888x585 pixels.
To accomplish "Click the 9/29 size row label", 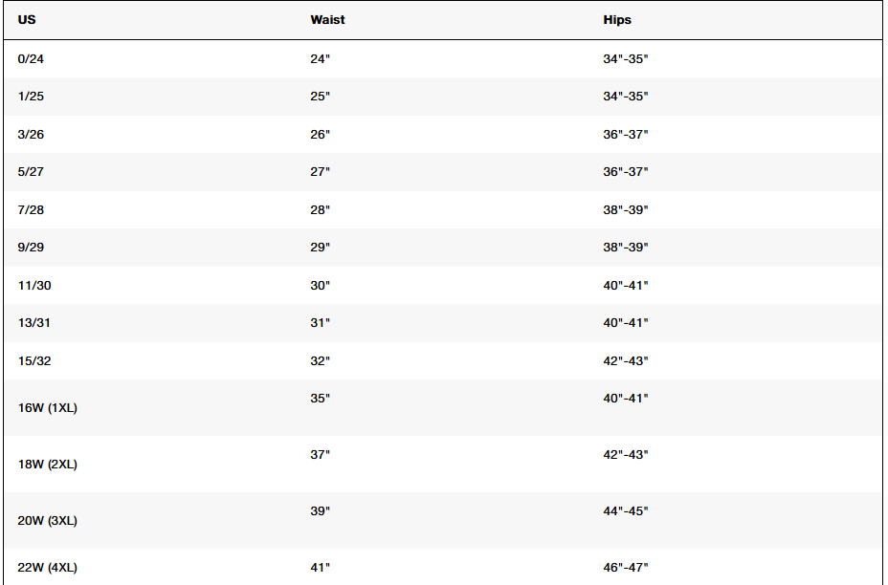I will coord(31,248).
